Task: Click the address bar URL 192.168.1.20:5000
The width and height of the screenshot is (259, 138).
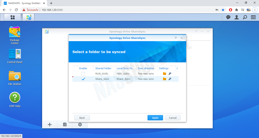Action: (52, 10)
